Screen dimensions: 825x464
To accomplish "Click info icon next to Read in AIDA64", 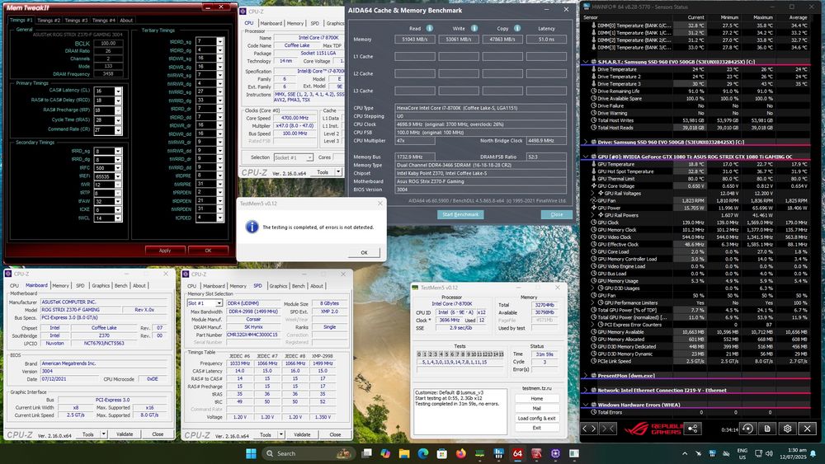I will pyautogui.click(x=429, y=28).
